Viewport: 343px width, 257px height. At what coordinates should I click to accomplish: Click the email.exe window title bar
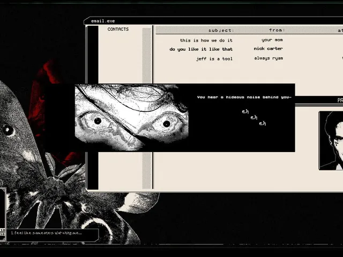click(213, 21)
